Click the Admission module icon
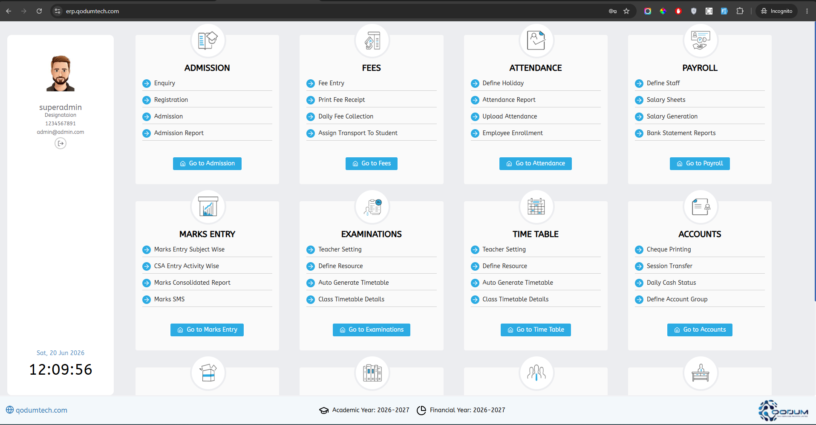 pyautogui.click(x=208, y=41)
